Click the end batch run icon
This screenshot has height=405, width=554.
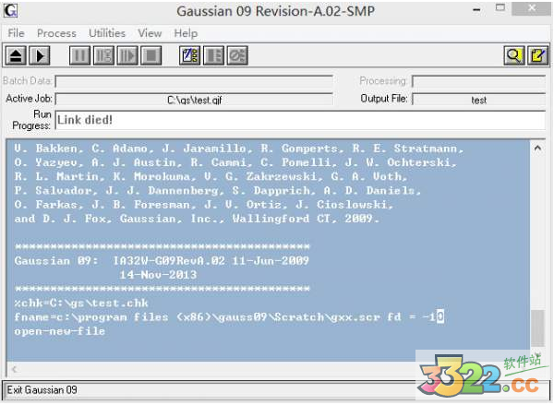click(x=214, y=55)
